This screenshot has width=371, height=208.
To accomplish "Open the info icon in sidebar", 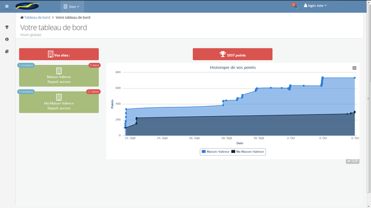I will (7, 40).
